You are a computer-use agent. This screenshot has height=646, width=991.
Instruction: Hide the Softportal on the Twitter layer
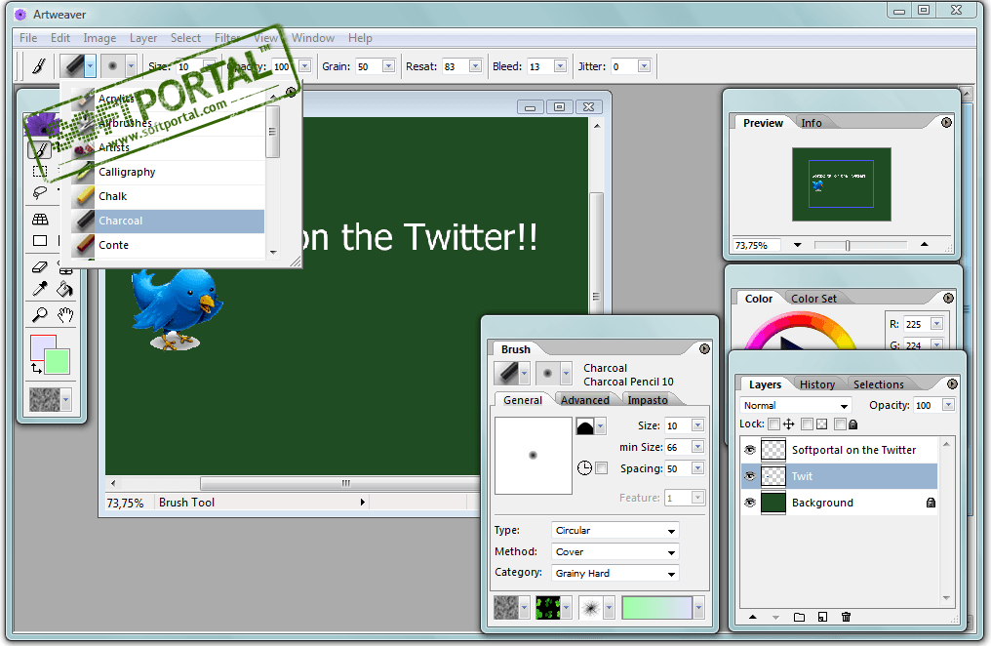click(750, 450)
